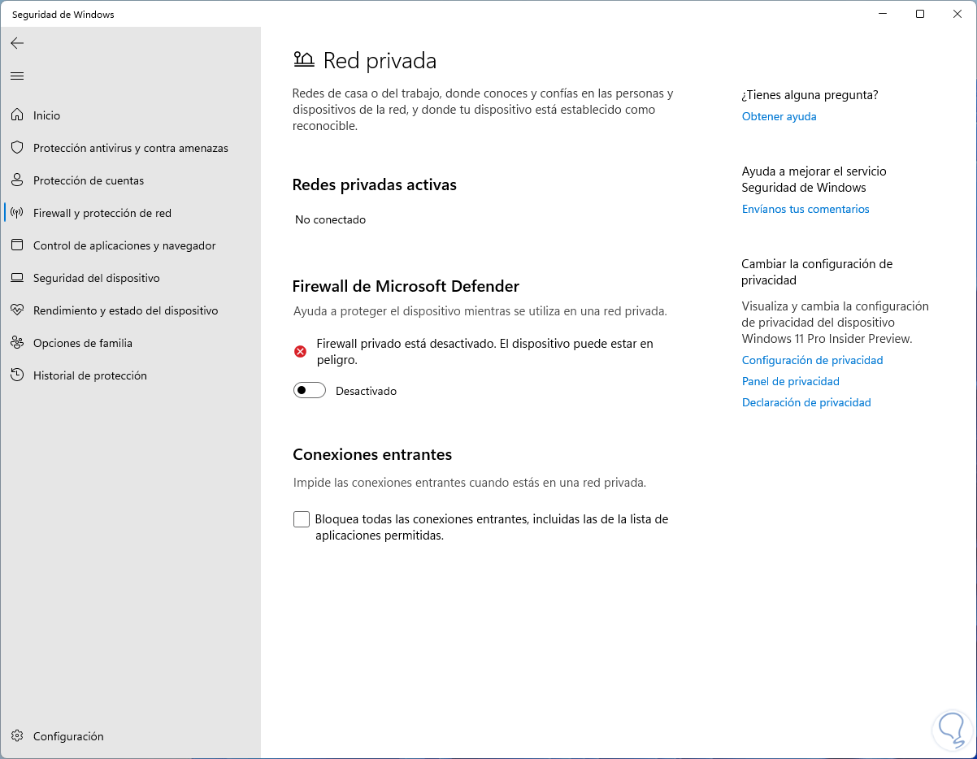Click the family options icon
The height and width of the screenshot is (759, 977).
(17, 343)
